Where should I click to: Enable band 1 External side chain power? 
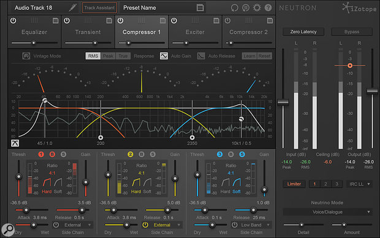click(56, 225)
